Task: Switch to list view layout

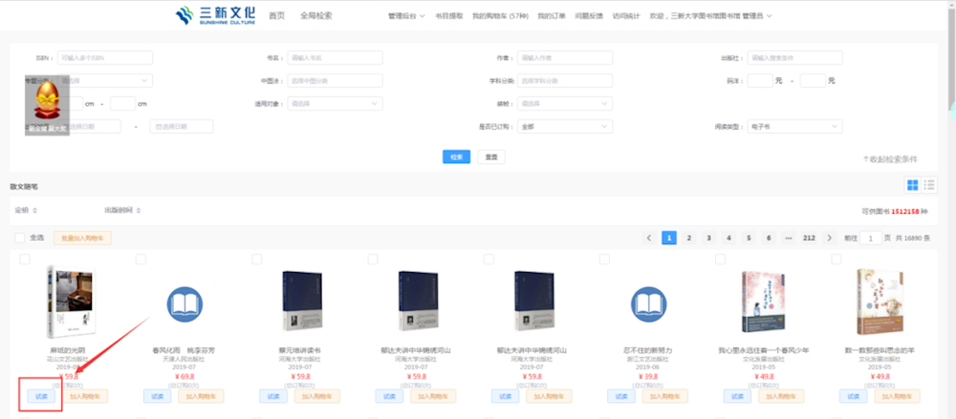Action: coord(929,185)
